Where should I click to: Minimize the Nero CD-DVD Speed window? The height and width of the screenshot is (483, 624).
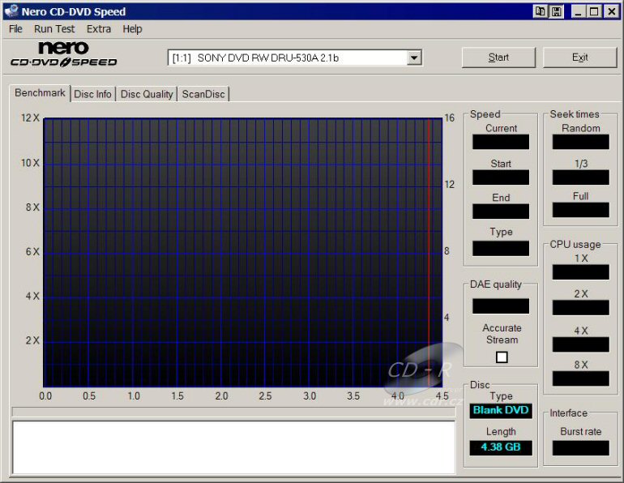coord(578,11)
